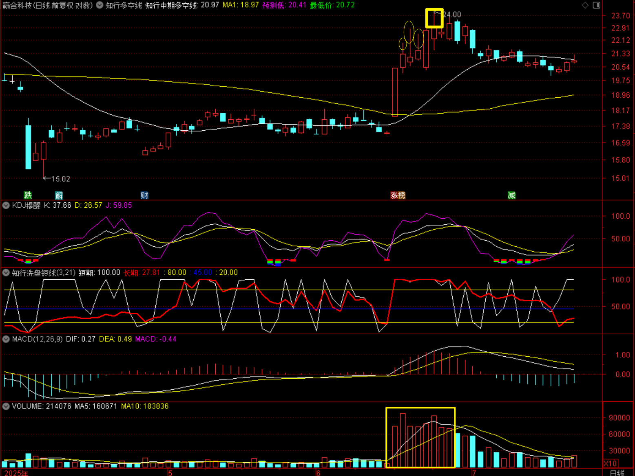The image size is (635, 476).
Task: Click the DEA: 0.49 readout
Action: [115, 339]
